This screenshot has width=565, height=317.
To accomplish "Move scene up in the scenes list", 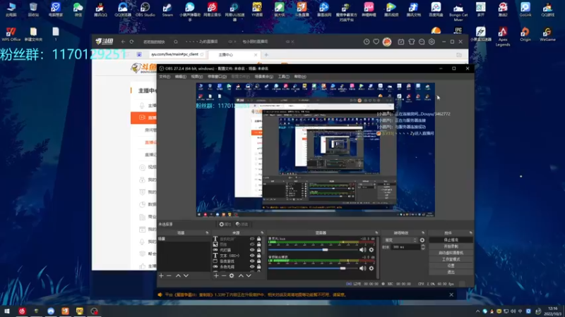I will tap(178, 275).
